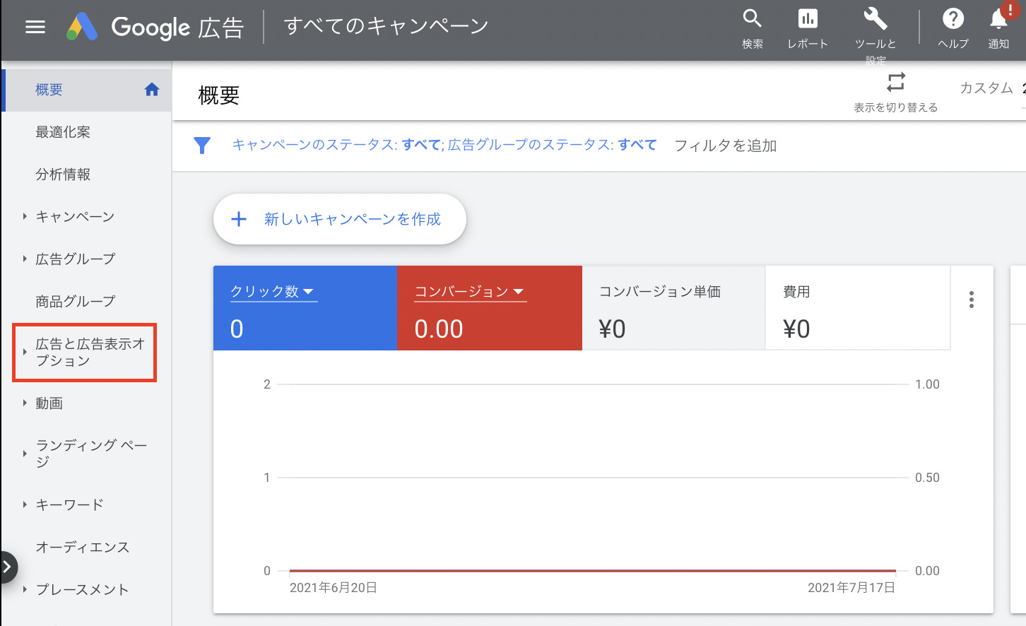1026x626 pixels.
Task: Click the フィルタを追加 link
Action: 726,146
